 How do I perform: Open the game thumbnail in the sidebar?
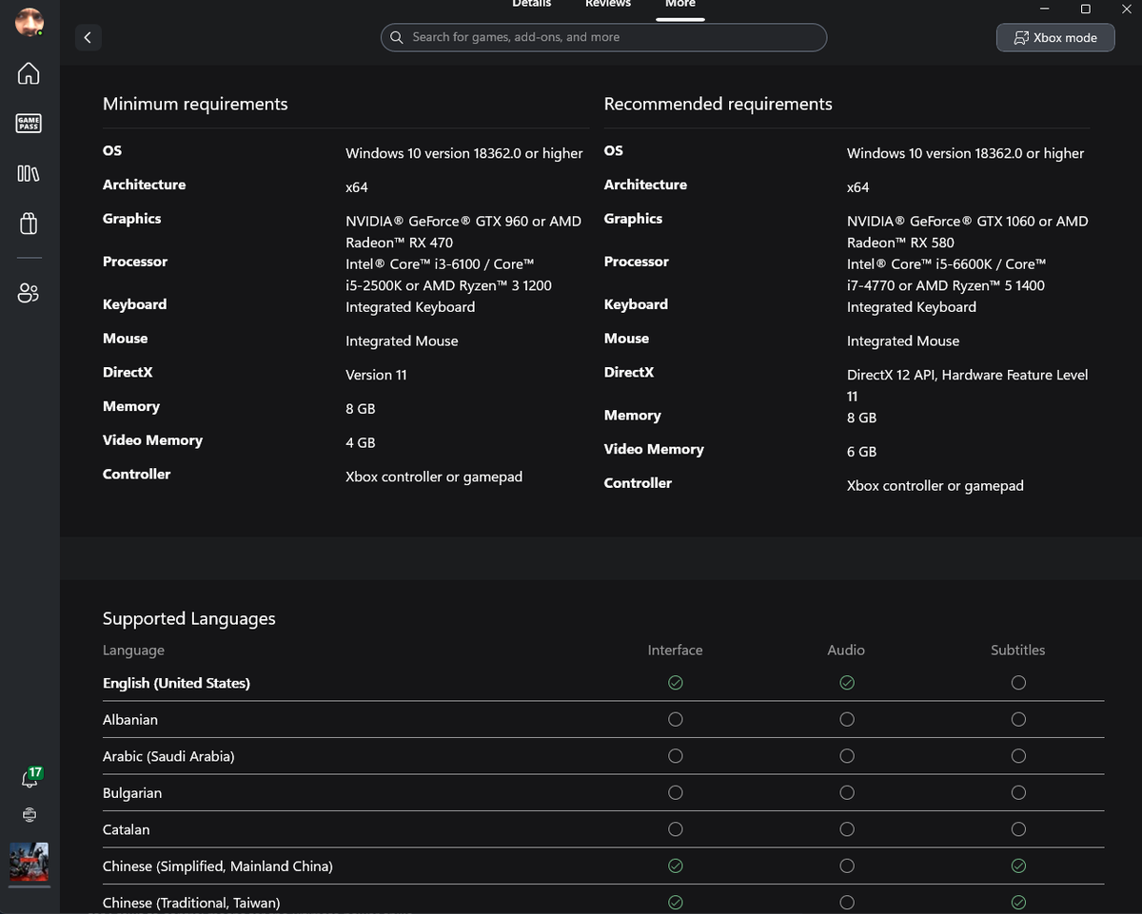coord(29,862)
